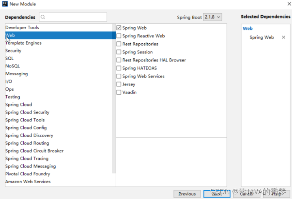Click the Previous button
Image resolution: width=292 pixels, height=199 pixels.
(187, 194)
